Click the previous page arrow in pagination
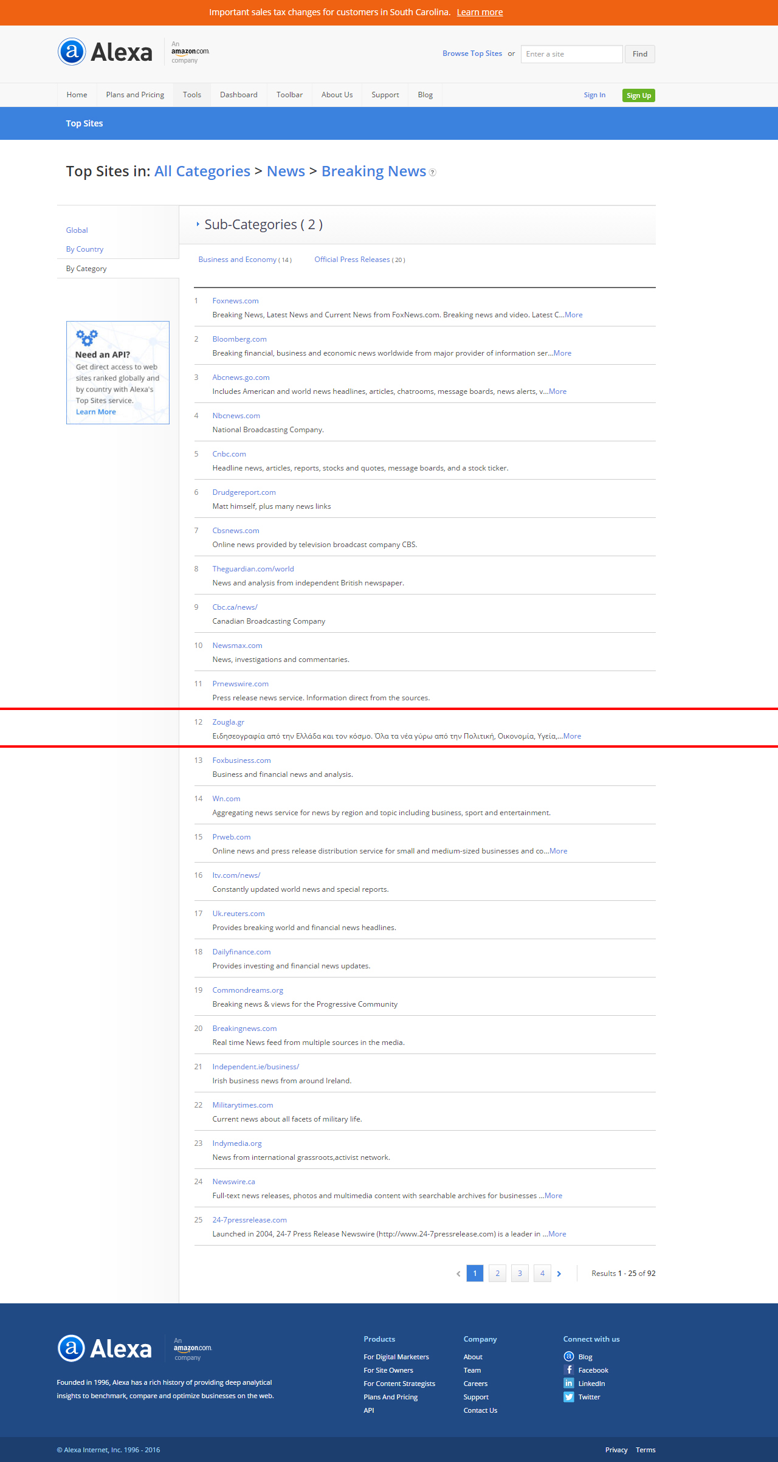 pyautogui.click(x=458, y=1274)
